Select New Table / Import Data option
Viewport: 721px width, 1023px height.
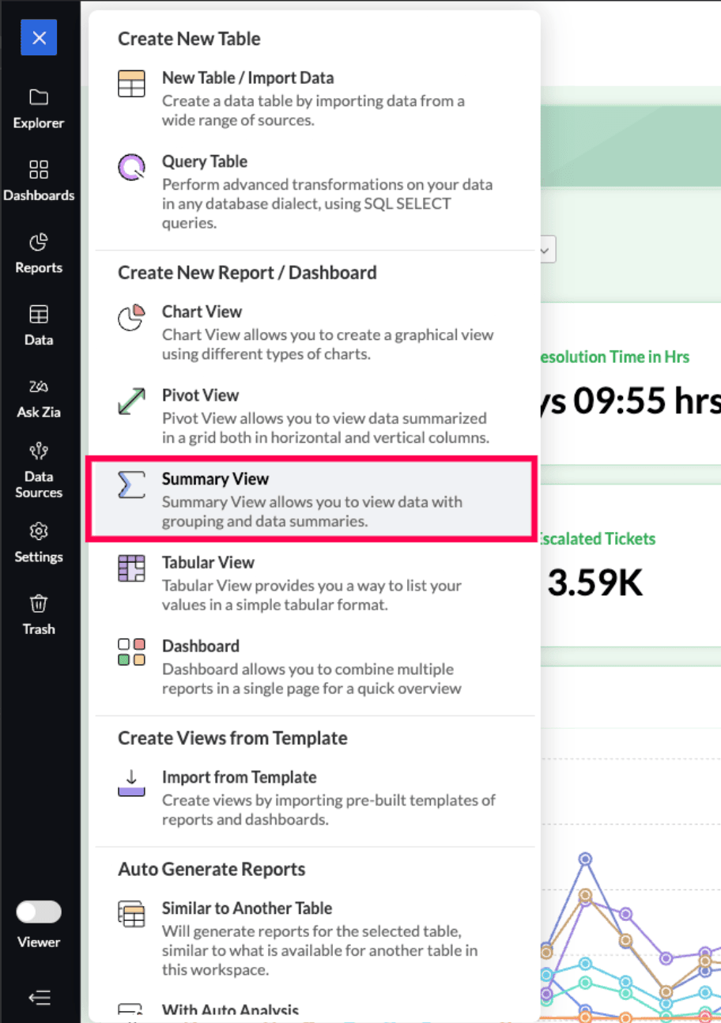coord(315,99)
